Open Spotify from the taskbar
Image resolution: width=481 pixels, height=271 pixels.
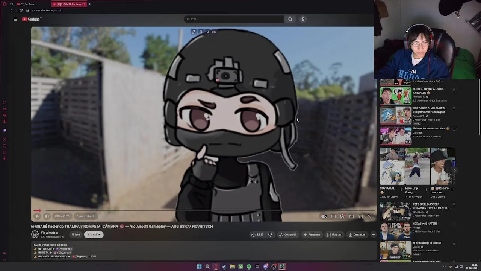coord(249,266)
